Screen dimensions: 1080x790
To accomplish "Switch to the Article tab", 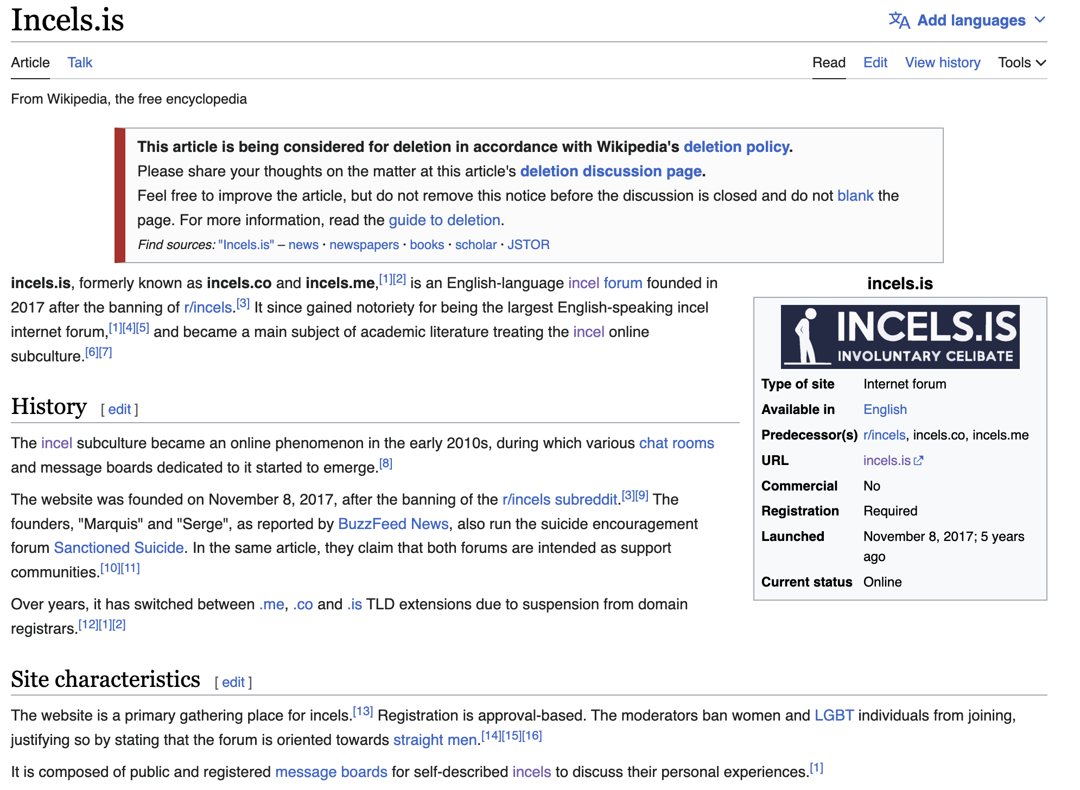I will pyautogui.click(x=30, y=62).
